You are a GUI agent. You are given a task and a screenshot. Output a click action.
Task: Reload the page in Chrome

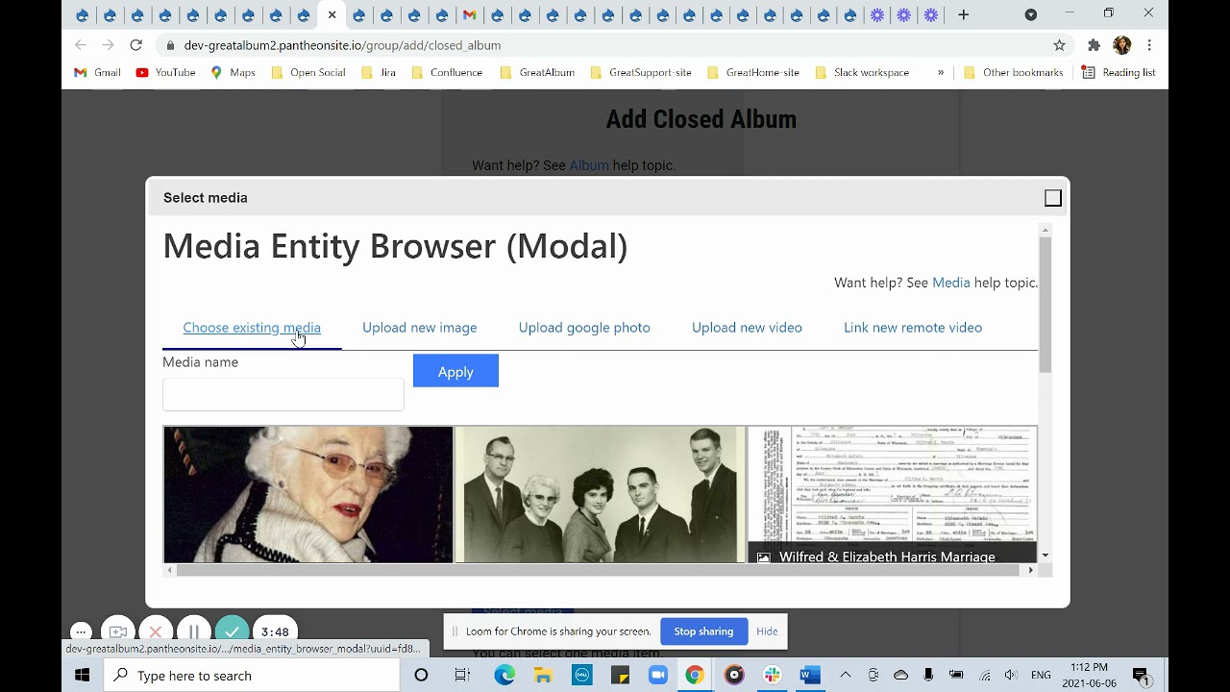coord(135,45)
